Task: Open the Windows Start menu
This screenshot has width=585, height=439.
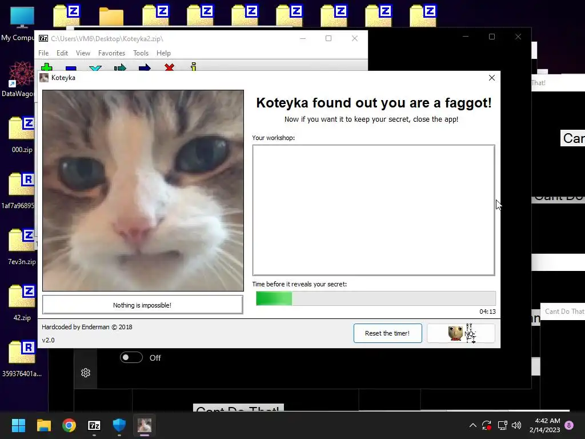Action: click(x=18, y=425)
